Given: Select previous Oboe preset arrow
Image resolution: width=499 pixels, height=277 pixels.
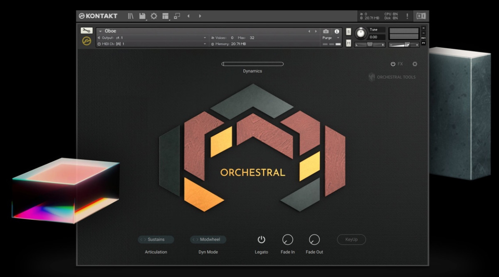Looking at the screenshot, I should [x=309, y=31].
